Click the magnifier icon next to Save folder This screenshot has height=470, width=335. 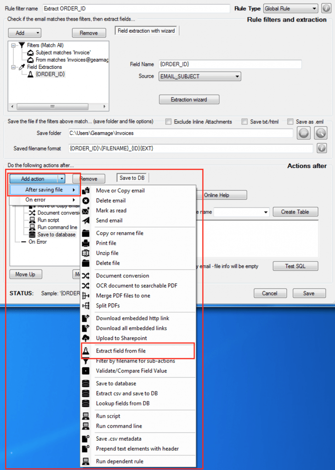[x=320, y=133]
